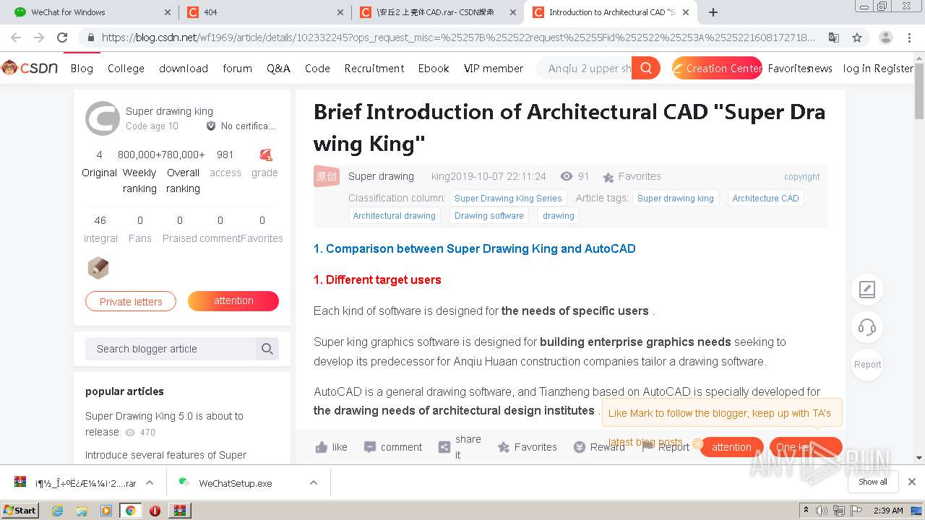Screen dimensions: 925x520
Task: Open Q&A in CSDN navigation
Action: tap(278, 68)
